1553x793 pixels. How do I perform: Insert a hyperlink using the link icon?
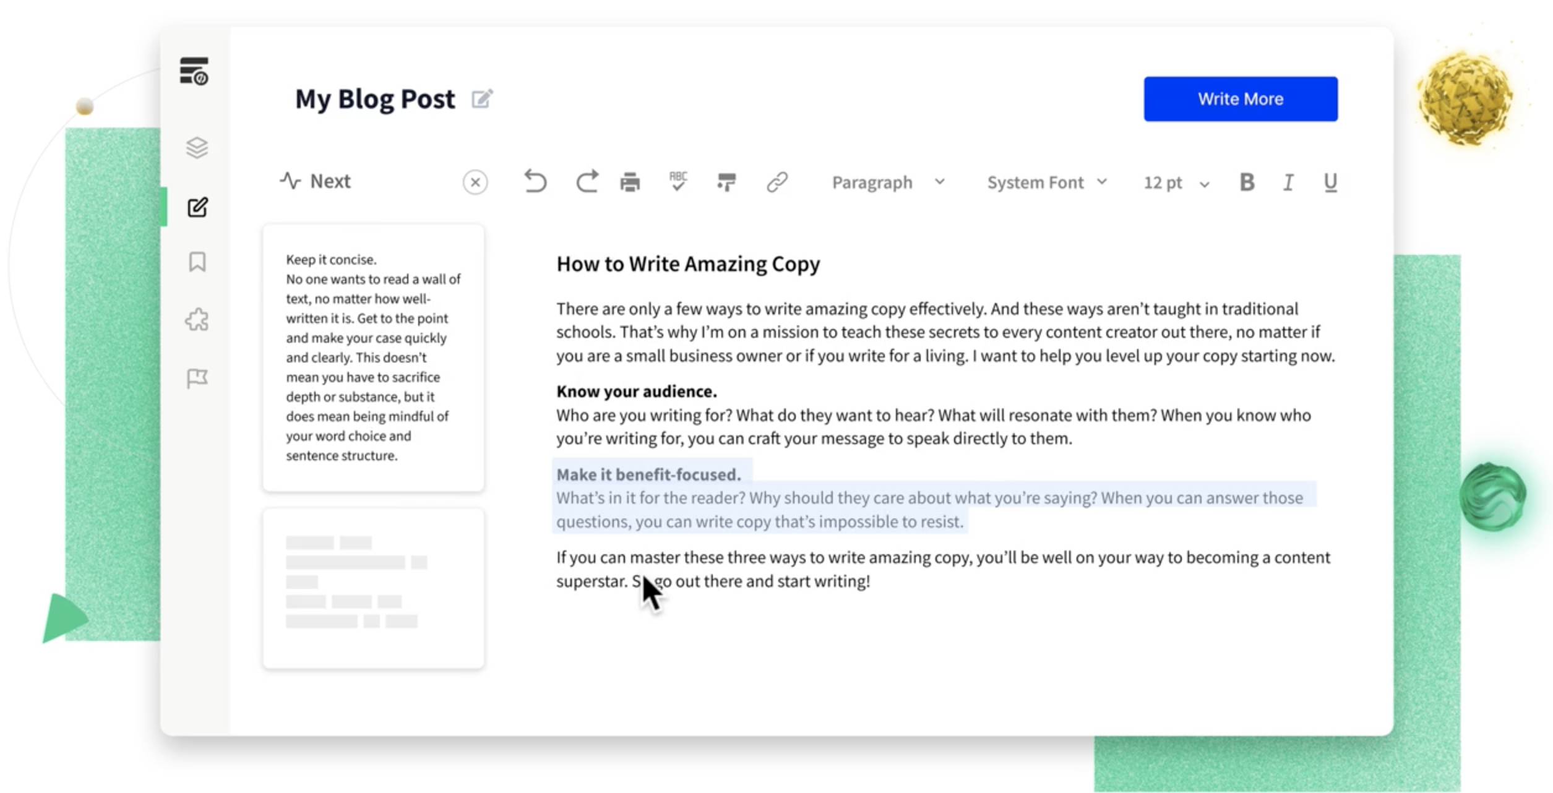click(x=776, y=181)
